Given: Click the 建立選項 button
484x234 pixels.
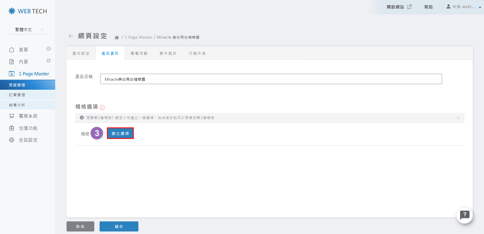Looking at the screenshot, I should click(x=120, y=133).
